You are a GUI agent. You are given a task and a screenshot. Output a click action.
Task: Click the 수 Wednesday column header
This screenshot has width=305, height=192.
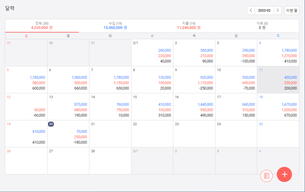click(152, 36)
